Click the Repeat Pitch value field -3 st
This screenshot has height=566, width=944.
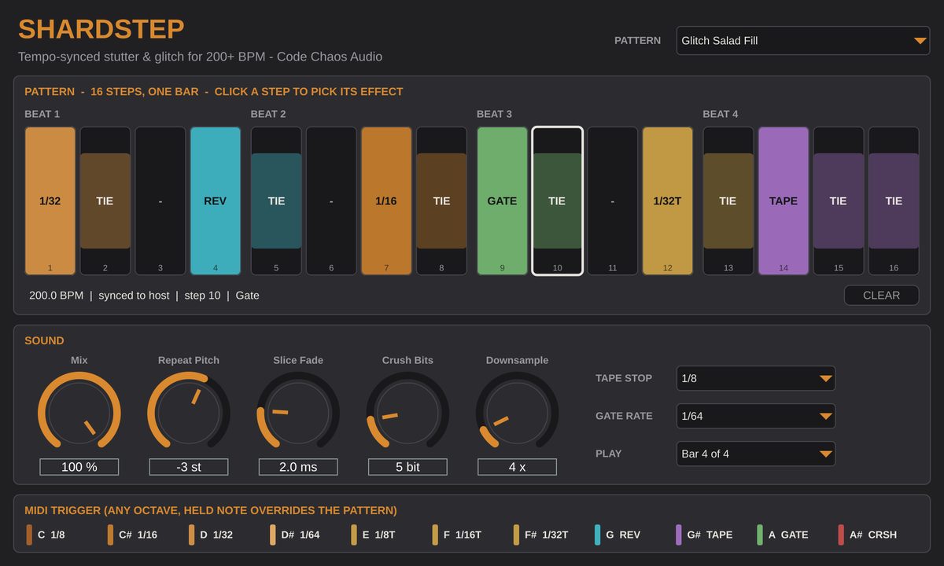coord(189,467)
